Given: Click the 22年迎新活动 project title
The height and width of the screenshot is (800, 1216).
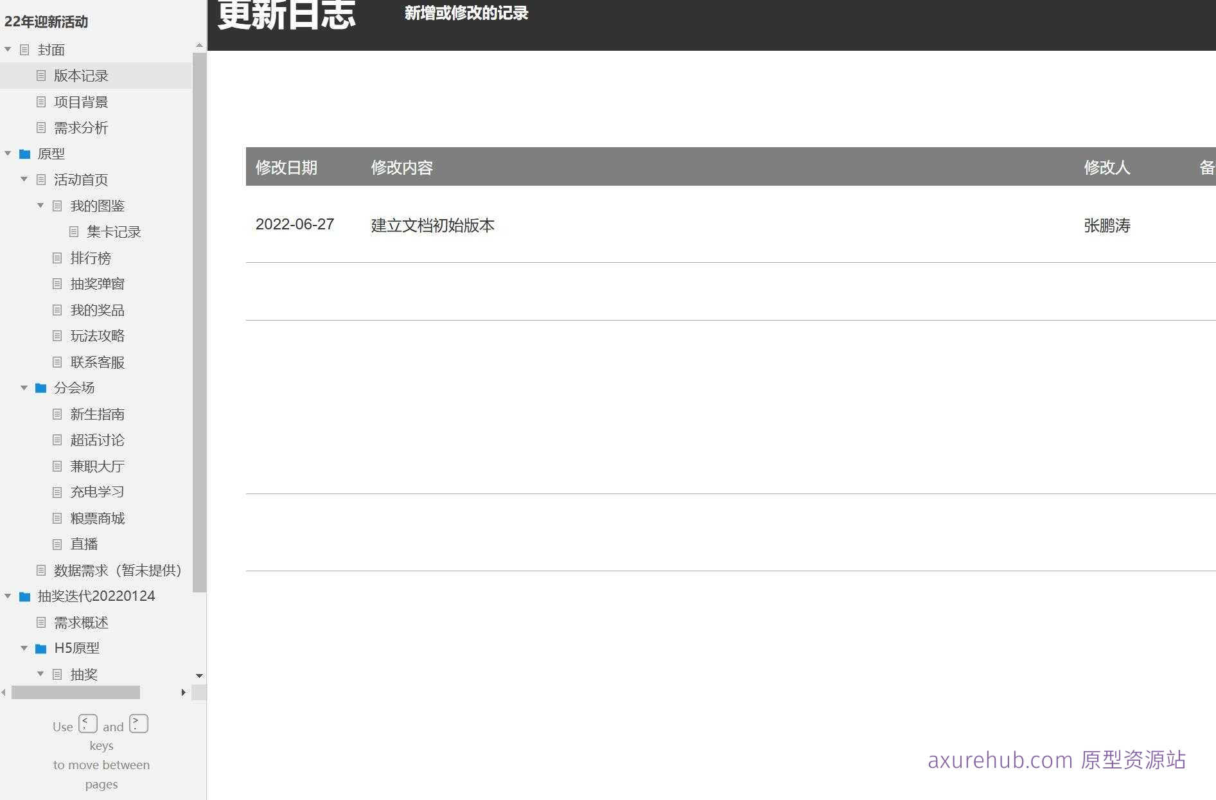Looking at the screenshot, I should (x=46, y=22).
